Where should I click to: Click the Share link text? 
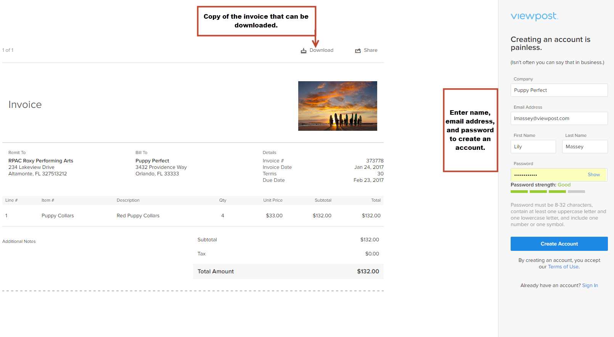pos(371,50)
